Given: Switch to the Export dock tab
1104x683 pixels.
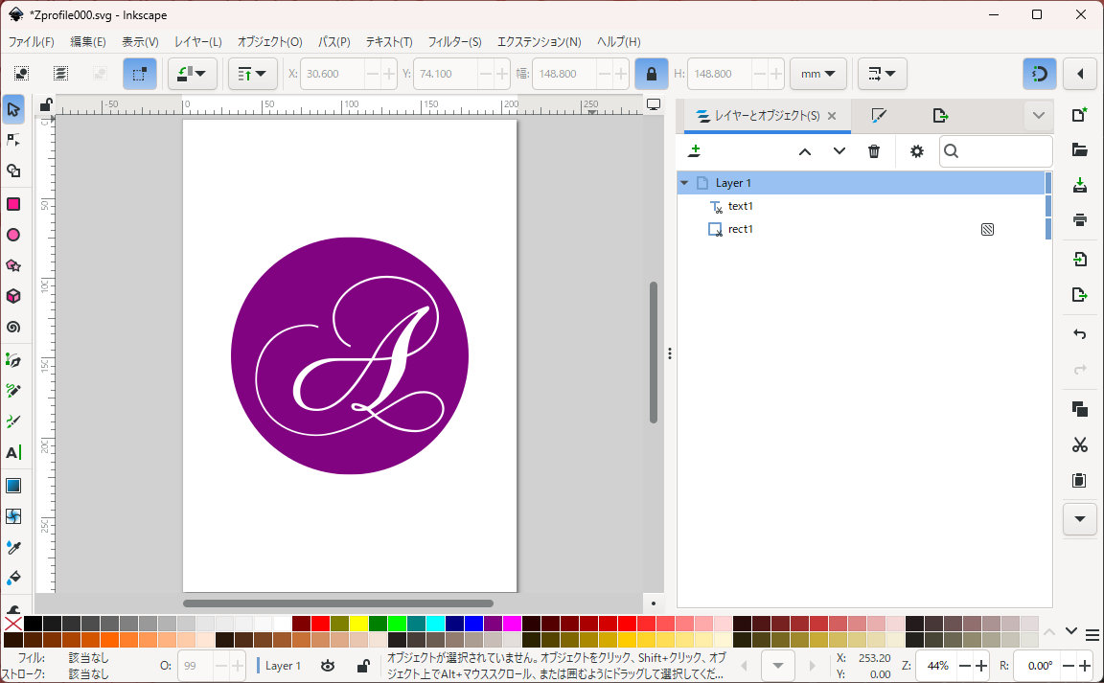Looking at the screenshot, I should [x=941, y=116].
